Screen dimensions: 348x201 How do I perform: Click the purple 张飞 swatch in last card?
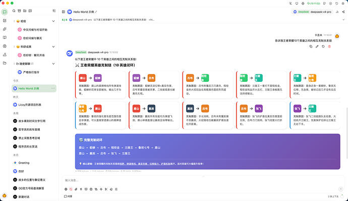click(x=298, y=109)
